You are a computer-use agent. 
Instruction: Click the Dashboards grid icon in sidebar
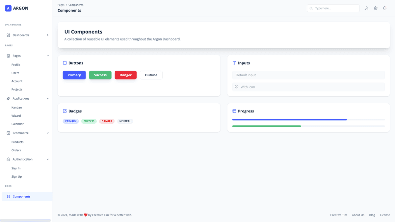tap(9, 35)
